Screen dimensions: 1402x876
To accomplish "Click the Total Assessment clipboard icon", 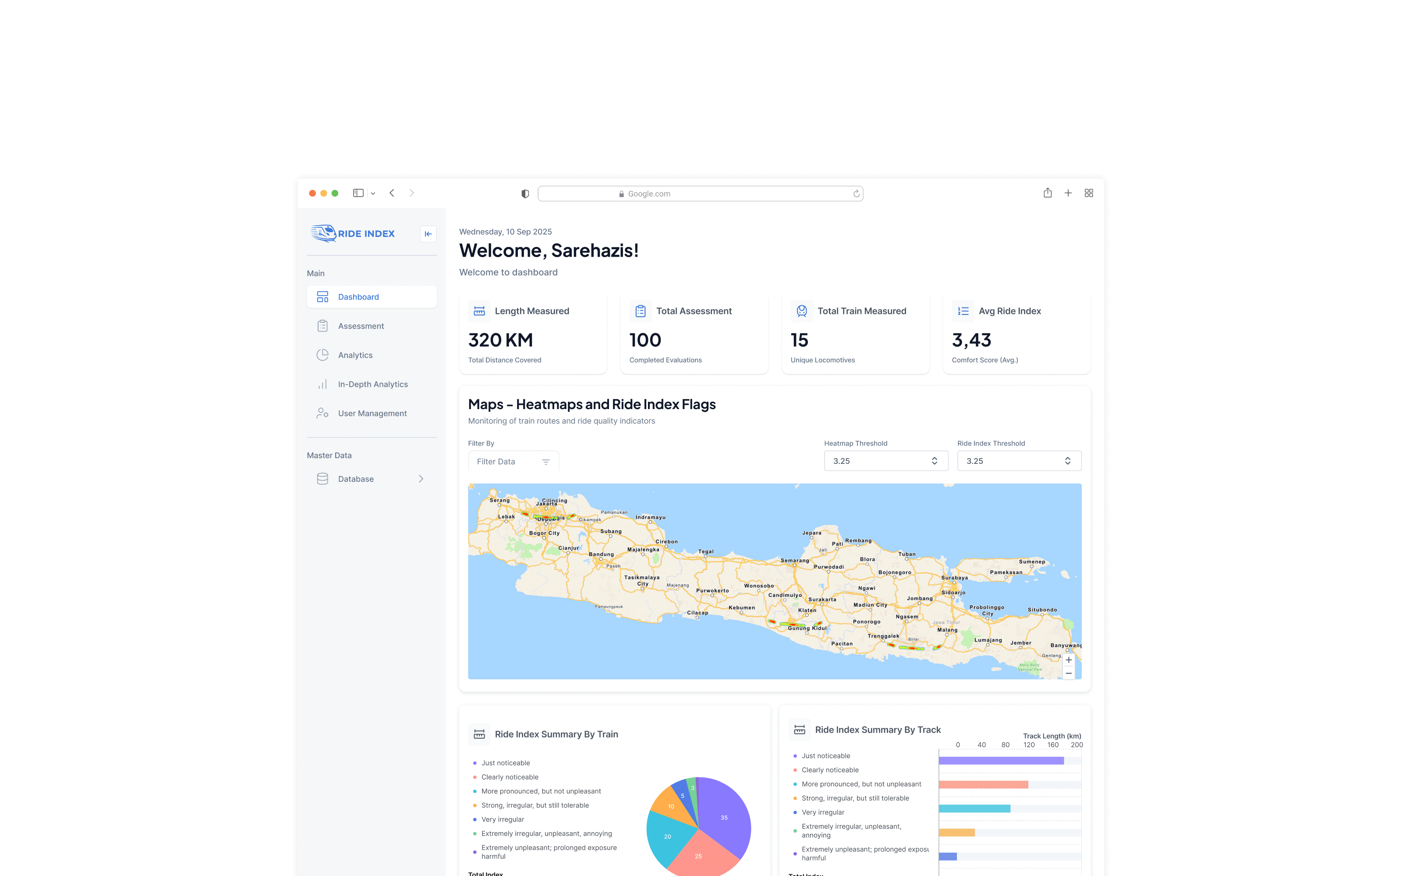I will pyautogui.click(x=640, y=311).
